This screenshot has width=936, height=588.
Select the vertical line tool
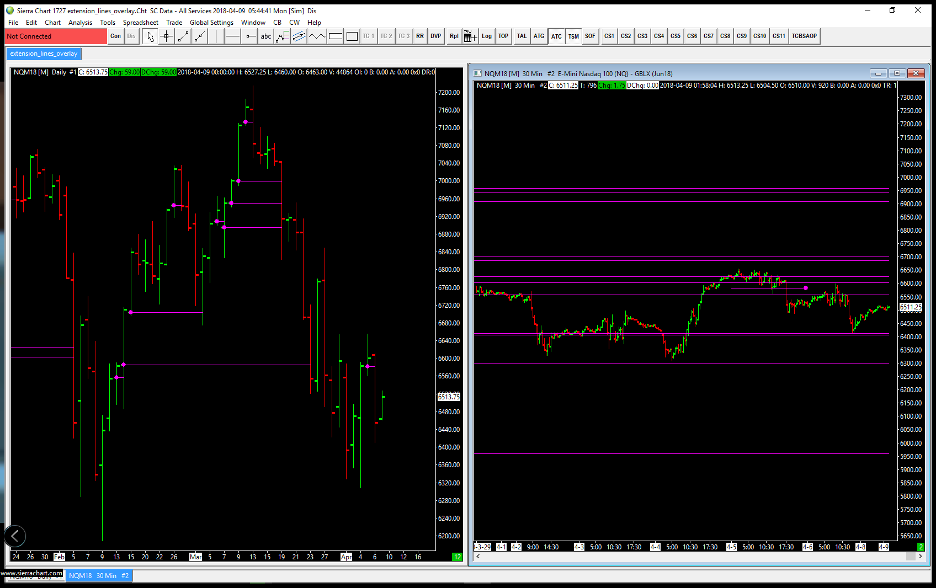216,36
